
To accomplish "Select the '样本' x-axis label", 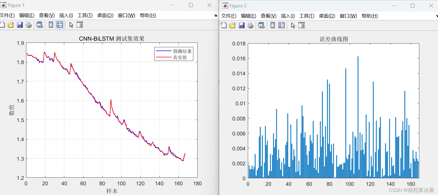I will click(x=112, y=191).
